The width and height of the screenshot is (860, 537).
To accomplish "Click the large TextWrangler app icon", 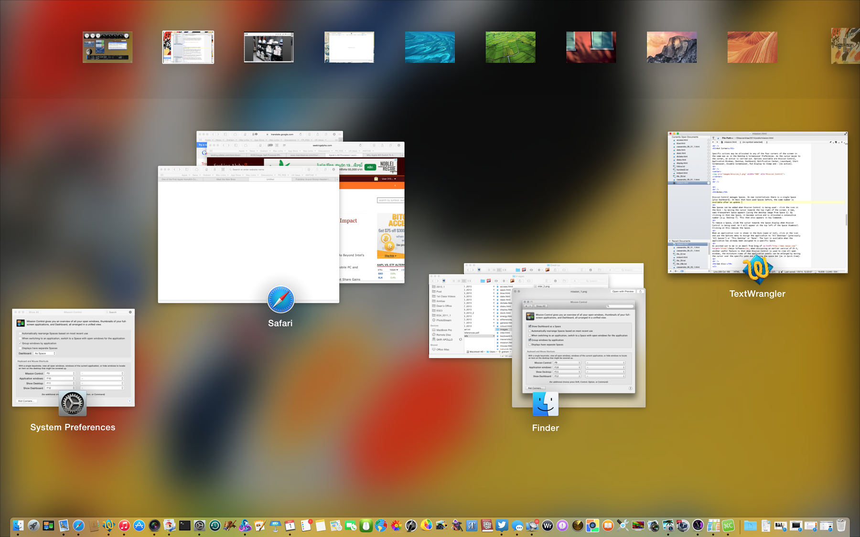I will [x=757, y=270].
